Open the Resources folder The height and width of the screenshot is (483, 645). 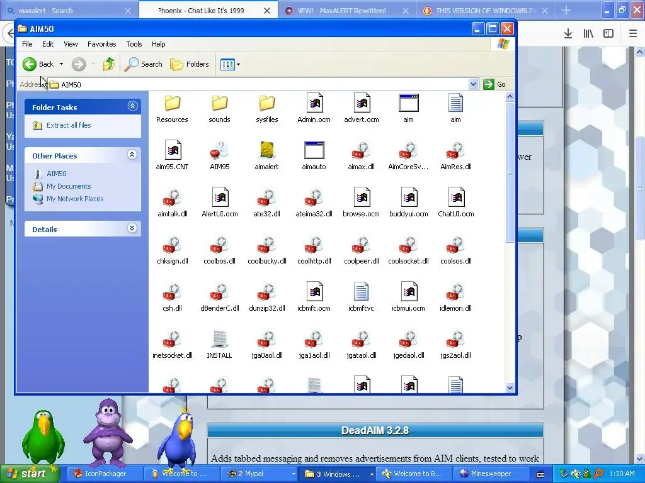pos(172,108)
